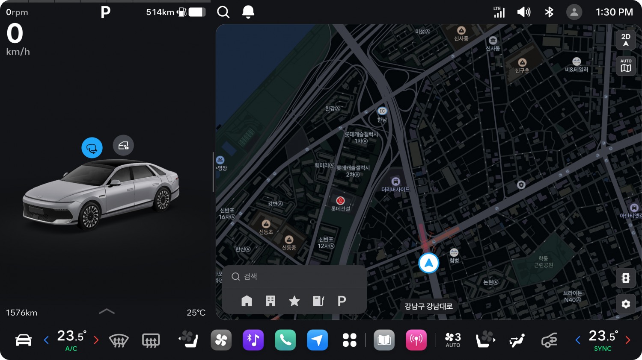Open the notifications bell

tap(248, 12)
